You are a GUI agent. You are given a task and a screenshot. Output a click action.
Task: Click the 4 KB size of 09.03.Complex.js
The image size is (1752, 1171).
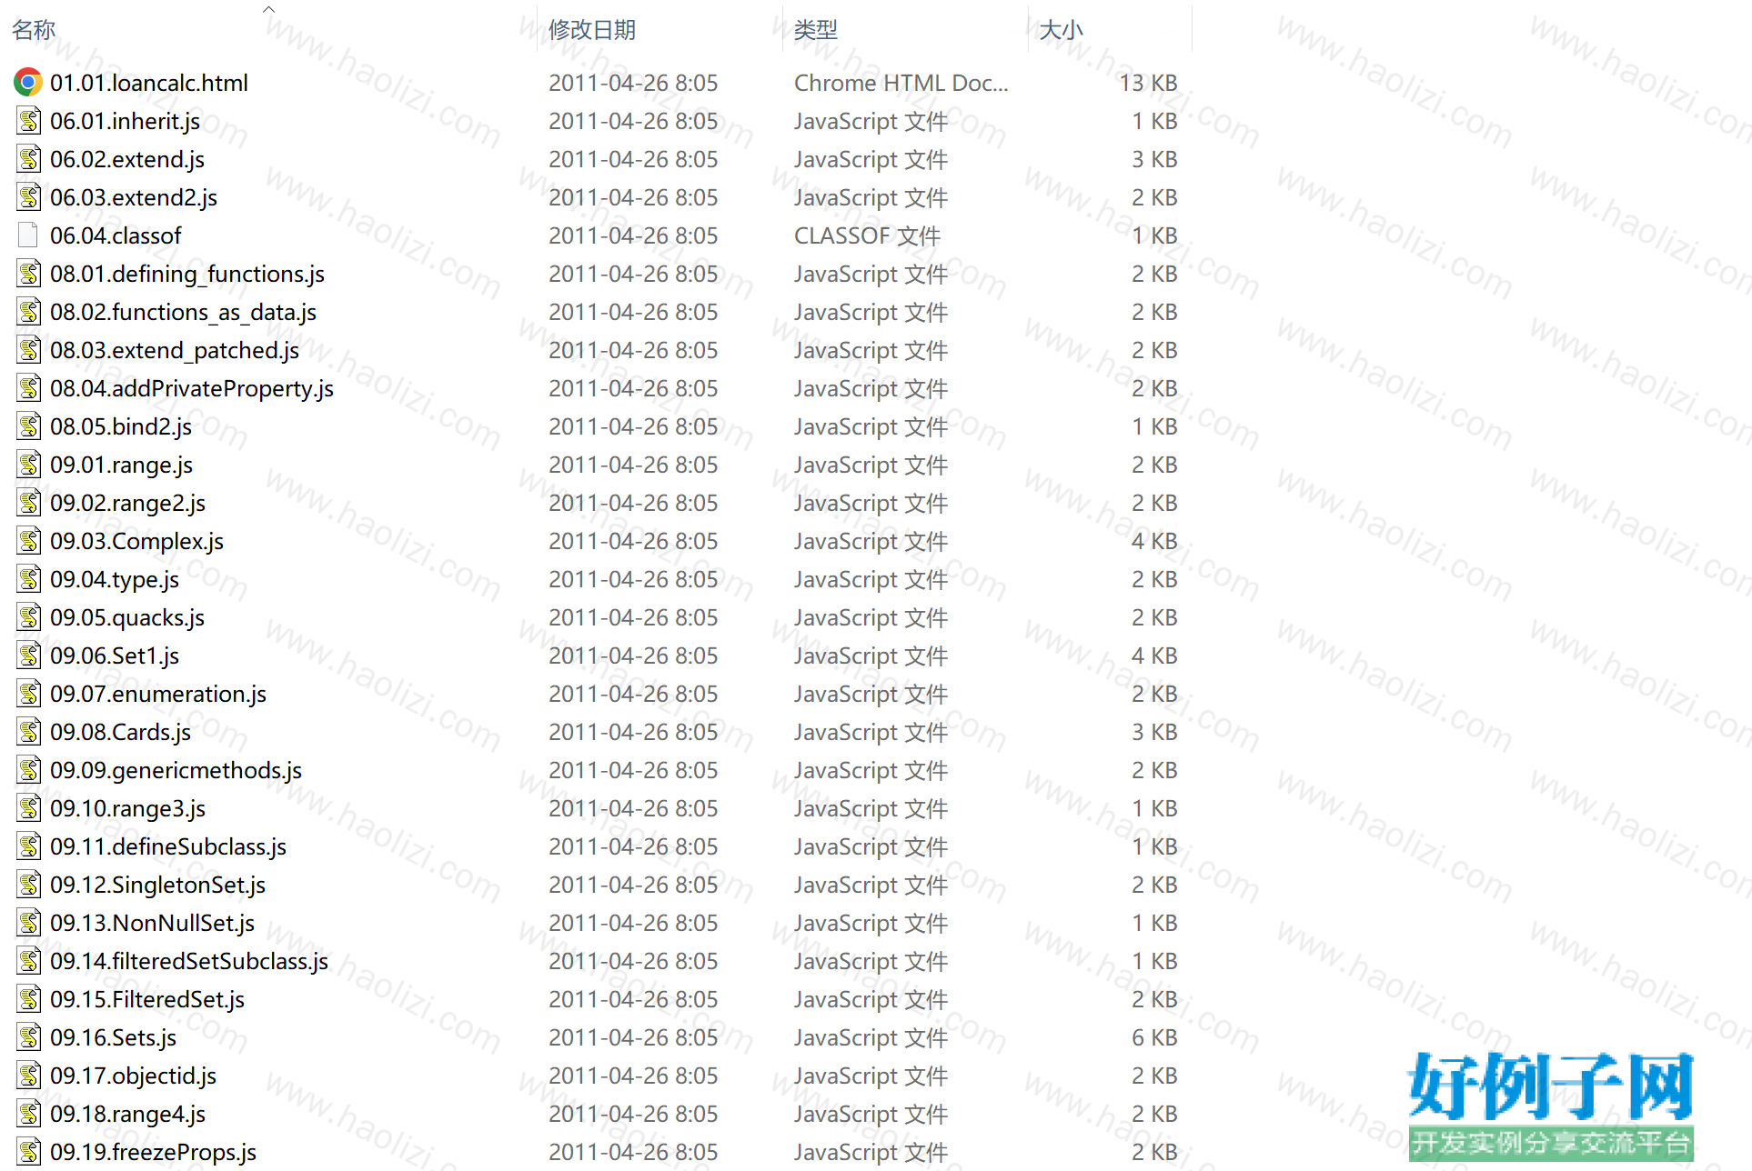1154,541
